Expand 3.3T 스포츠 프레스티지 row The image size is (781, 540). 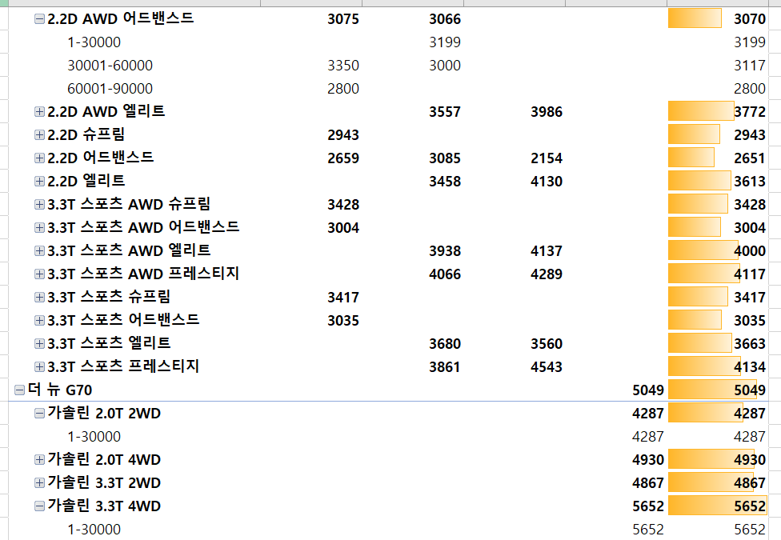(39, 367)
